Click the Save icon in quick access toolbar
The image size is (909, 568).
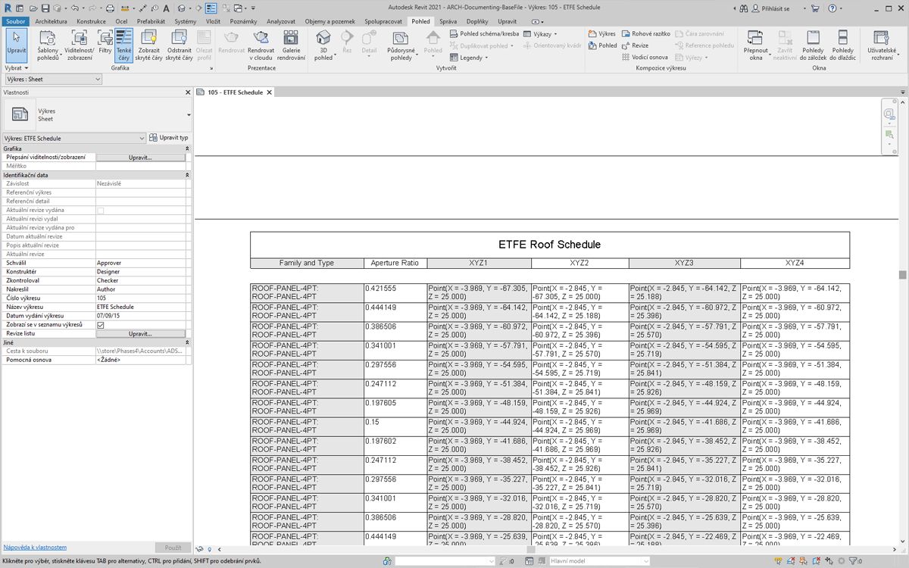(46, 8)
